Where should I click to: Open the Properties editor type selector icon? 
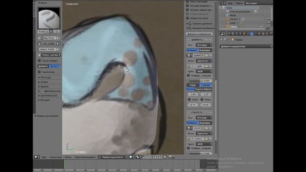point(223,34)
